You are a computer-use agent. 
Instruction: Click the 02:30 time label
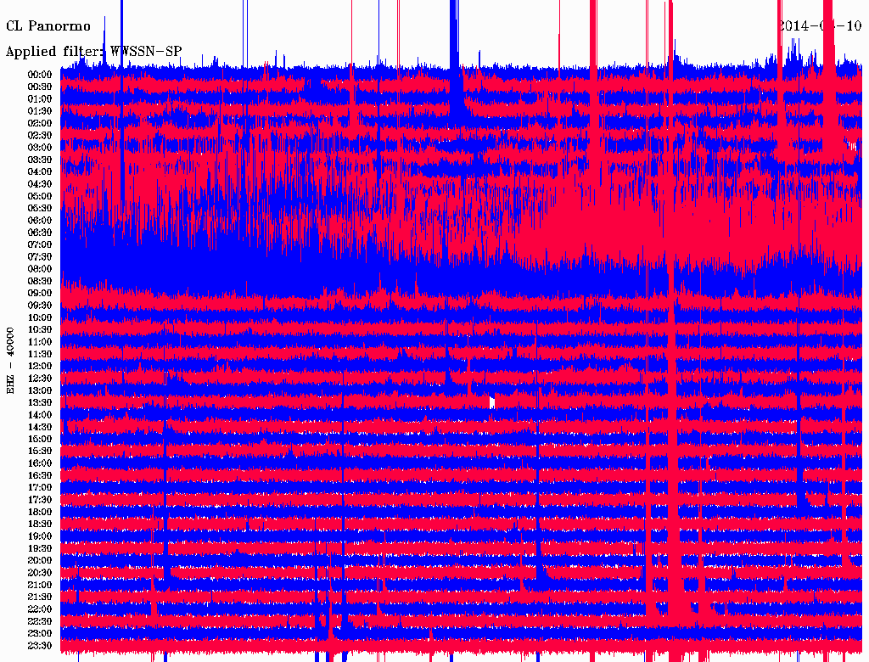coord(40,135)
